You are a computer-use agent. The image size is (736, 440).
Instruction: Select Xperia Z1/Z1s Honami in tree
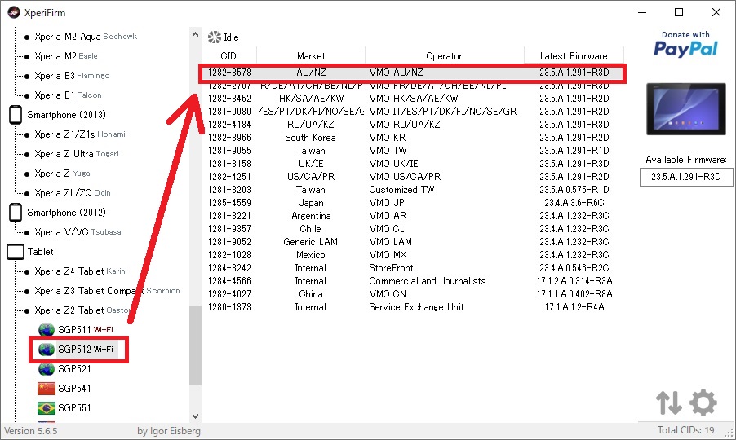80,134
